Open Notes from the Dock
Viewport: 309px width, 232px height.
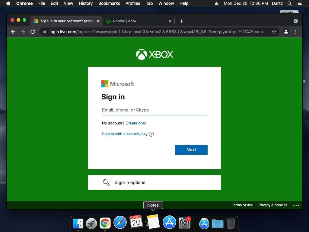[x=153, y=221]
